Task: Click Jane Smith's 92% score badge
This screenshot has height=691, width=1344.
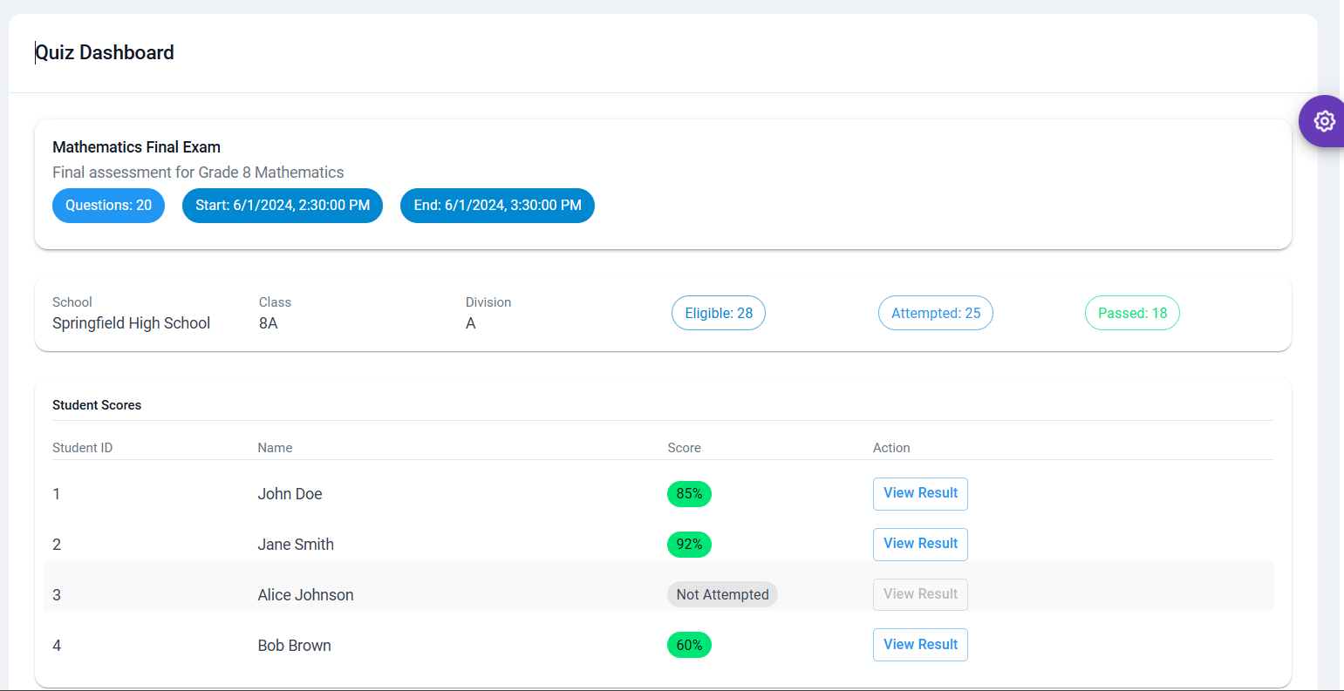Action: [689, 545]
